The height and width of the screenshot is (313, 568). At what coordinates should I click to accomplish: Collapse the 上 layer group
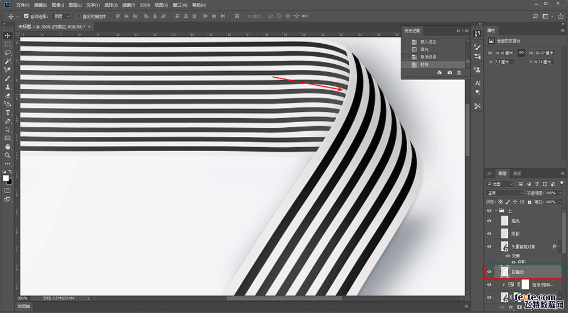[496, 211]
